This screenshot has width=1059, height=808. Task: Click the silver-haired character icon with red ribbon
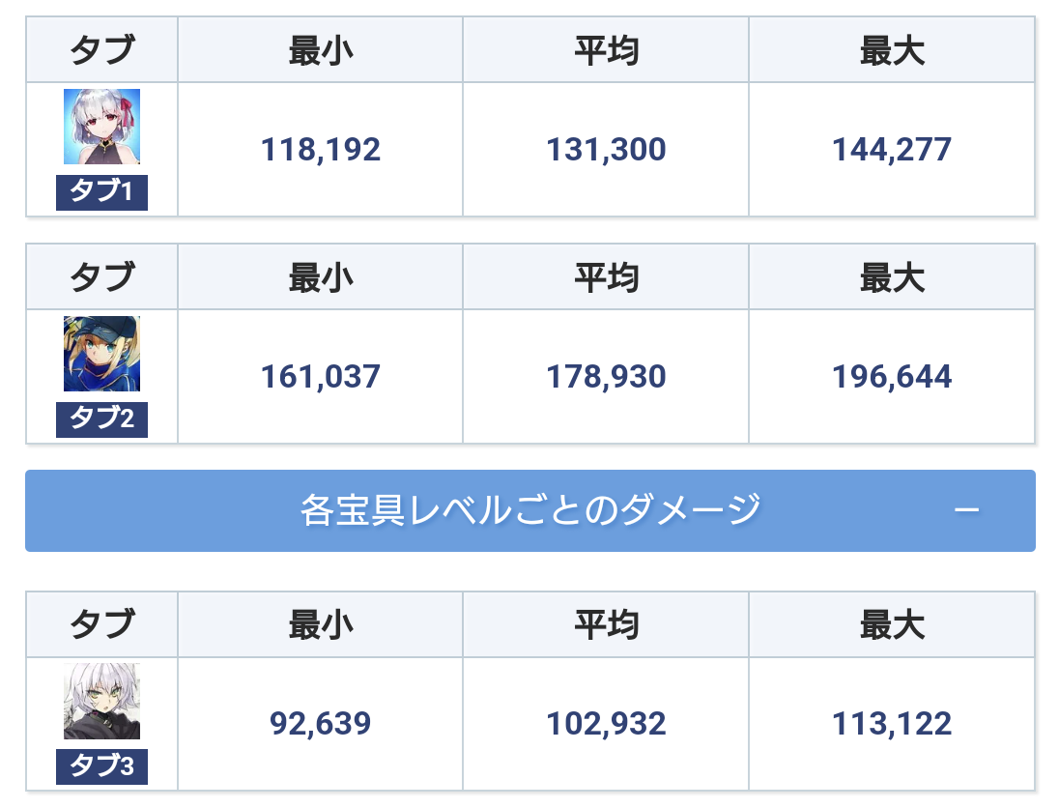click(x=101, y=127)
